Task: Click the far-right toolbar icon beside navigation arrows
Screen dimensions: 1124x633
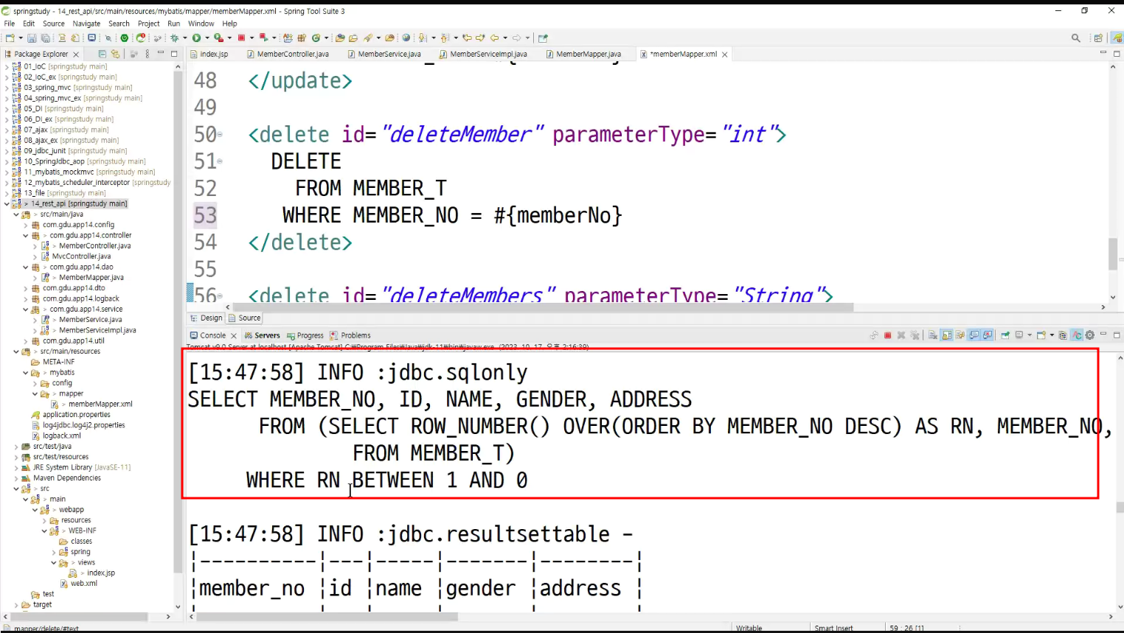Action: pos(543,38)
